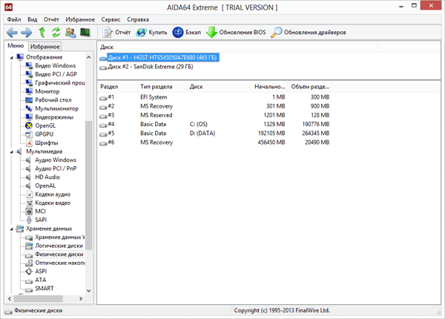The height and width of the screenshot is (319, 445).
Task: Select partition #5 Basic Data D: (DATA)
Action: pos(214,134)
